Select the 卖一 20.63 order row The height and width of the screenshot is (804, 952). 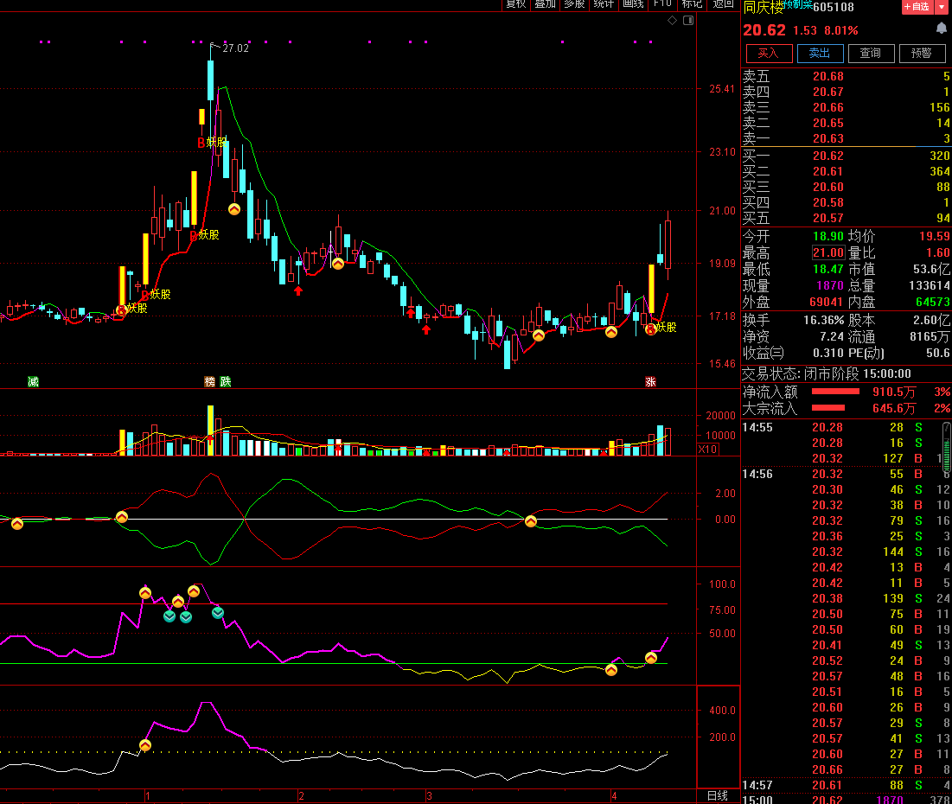click(847, 138)
